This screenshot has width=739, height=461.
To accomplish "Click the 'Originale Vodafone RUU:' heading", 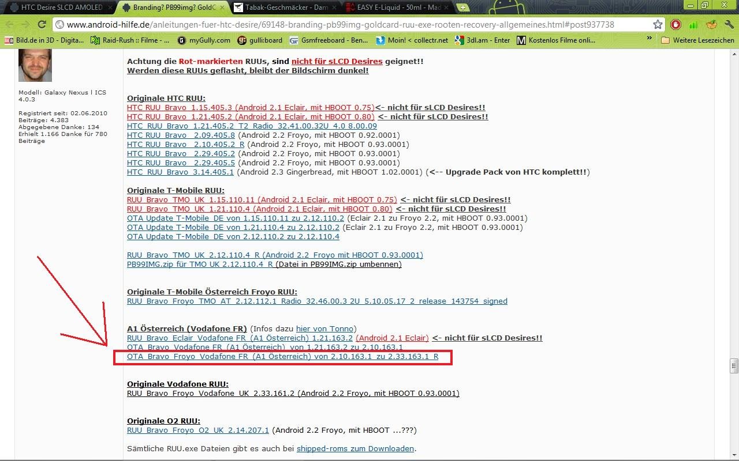I will pyautogui.click(x=177, y=384).
